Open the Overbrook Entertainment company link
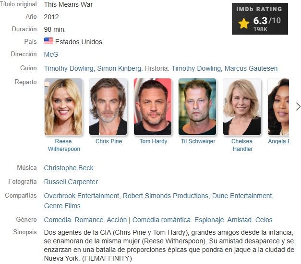The height and width of the screenshot is (264, 301). point(82,196)
